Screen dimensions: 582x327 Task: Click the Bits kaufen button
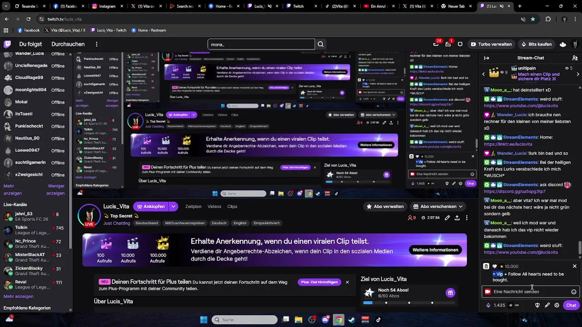click(537, 44)
